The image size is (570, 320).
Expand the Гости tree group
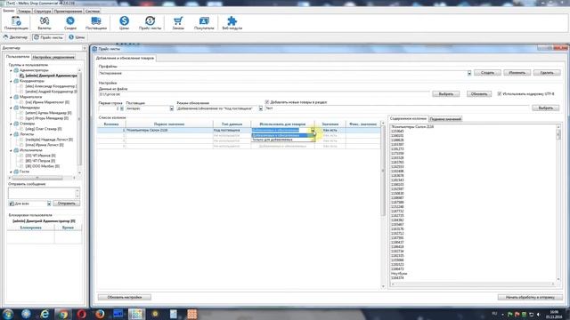tap(11, 172)
